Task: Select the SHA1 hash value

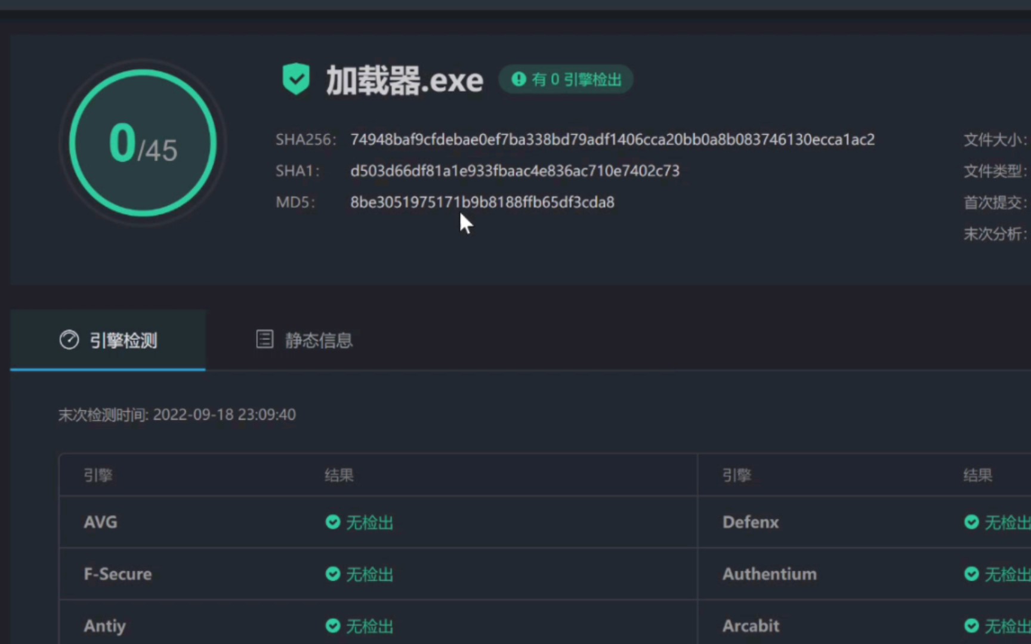Action: pyautogui.click(x=515, y=171)
